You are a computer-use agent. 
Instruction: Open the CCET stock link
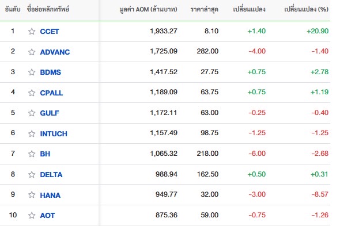tap(50, 32)
